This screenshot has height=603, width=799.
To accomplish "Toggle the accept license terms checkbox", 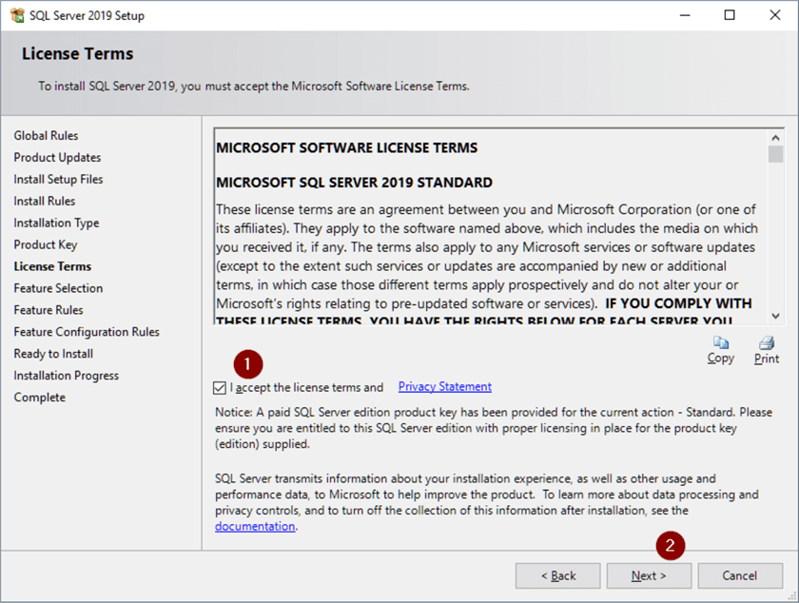I will (x=221, y=388).
